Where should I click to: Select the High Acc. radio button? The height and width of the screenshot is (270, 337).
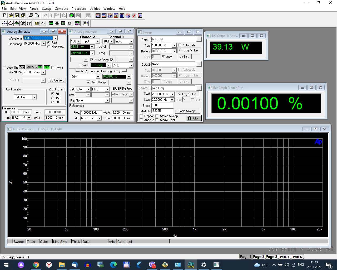(x=49, y=47)
